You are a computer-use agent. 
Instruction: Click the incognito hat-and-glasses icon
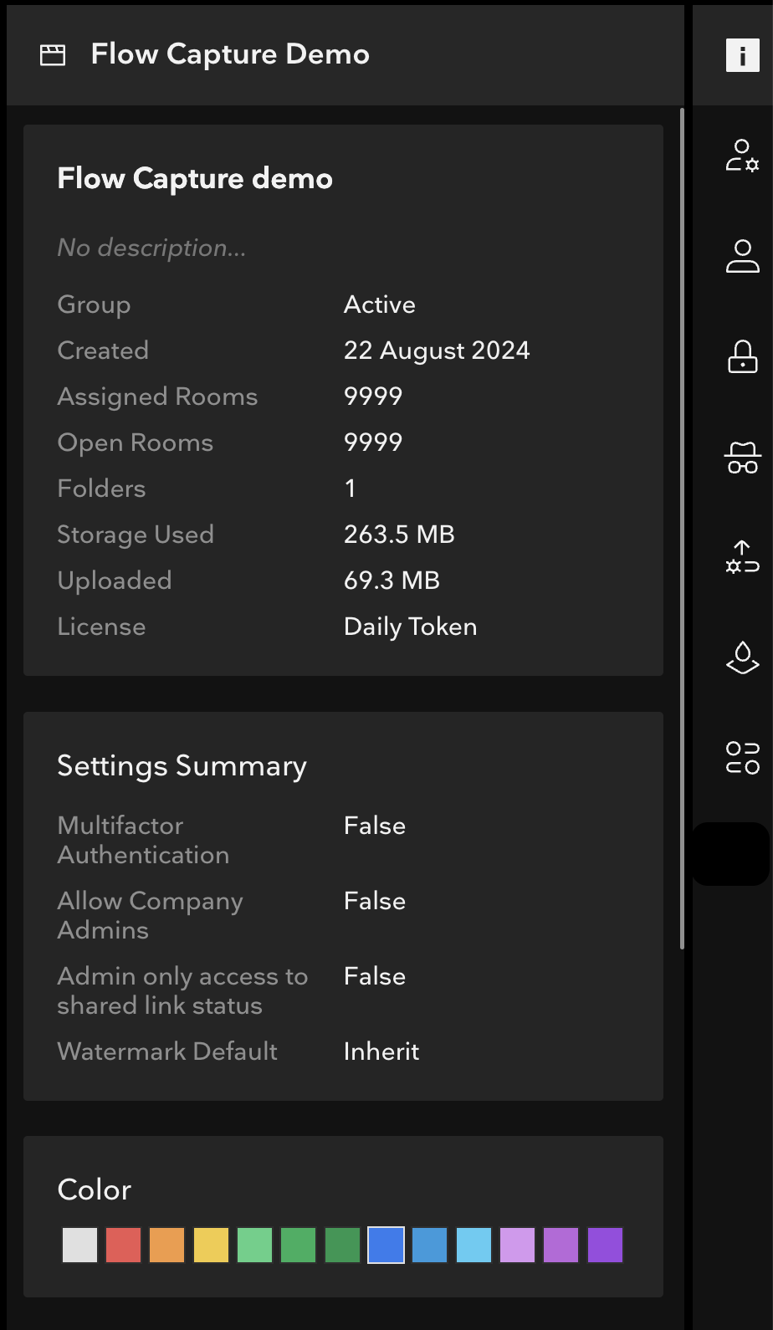pyautogui.click(x=742, y=458)
